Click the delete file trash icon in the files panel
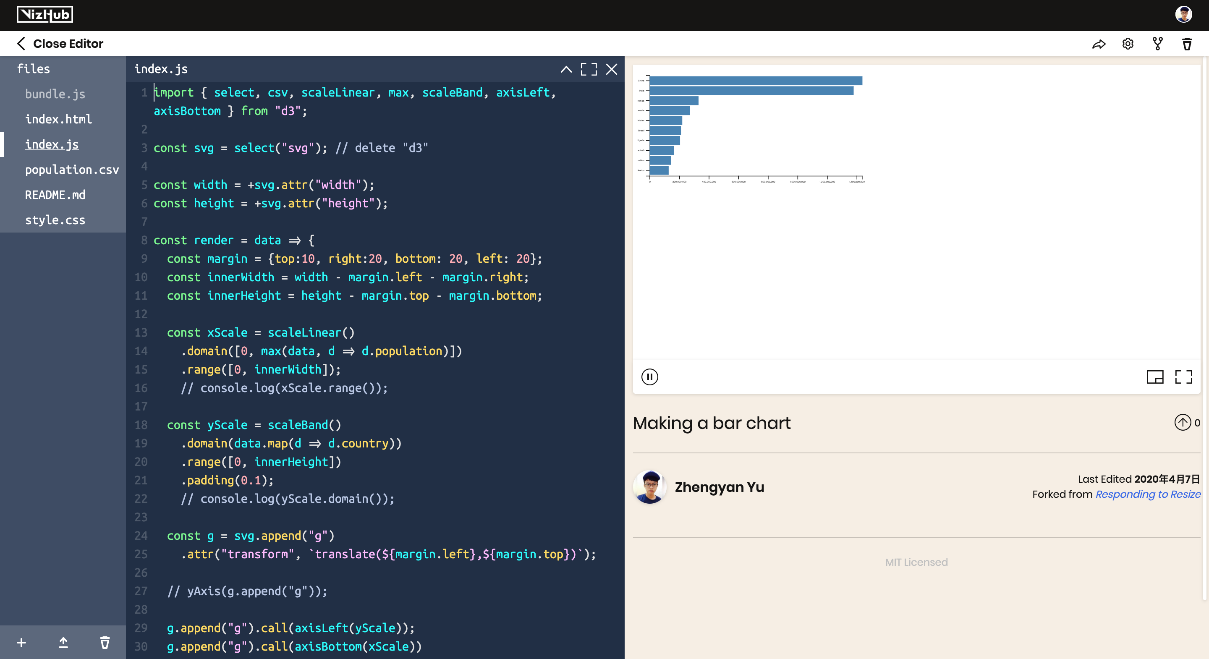 pos(105,642)
